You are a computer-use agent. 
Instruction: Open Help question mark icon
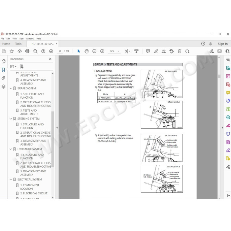point(203,44)
